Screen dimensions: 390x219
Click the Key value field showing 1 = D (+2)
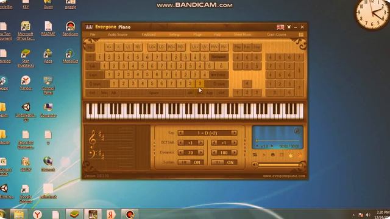pyautogui.click(x=207, y=133)
